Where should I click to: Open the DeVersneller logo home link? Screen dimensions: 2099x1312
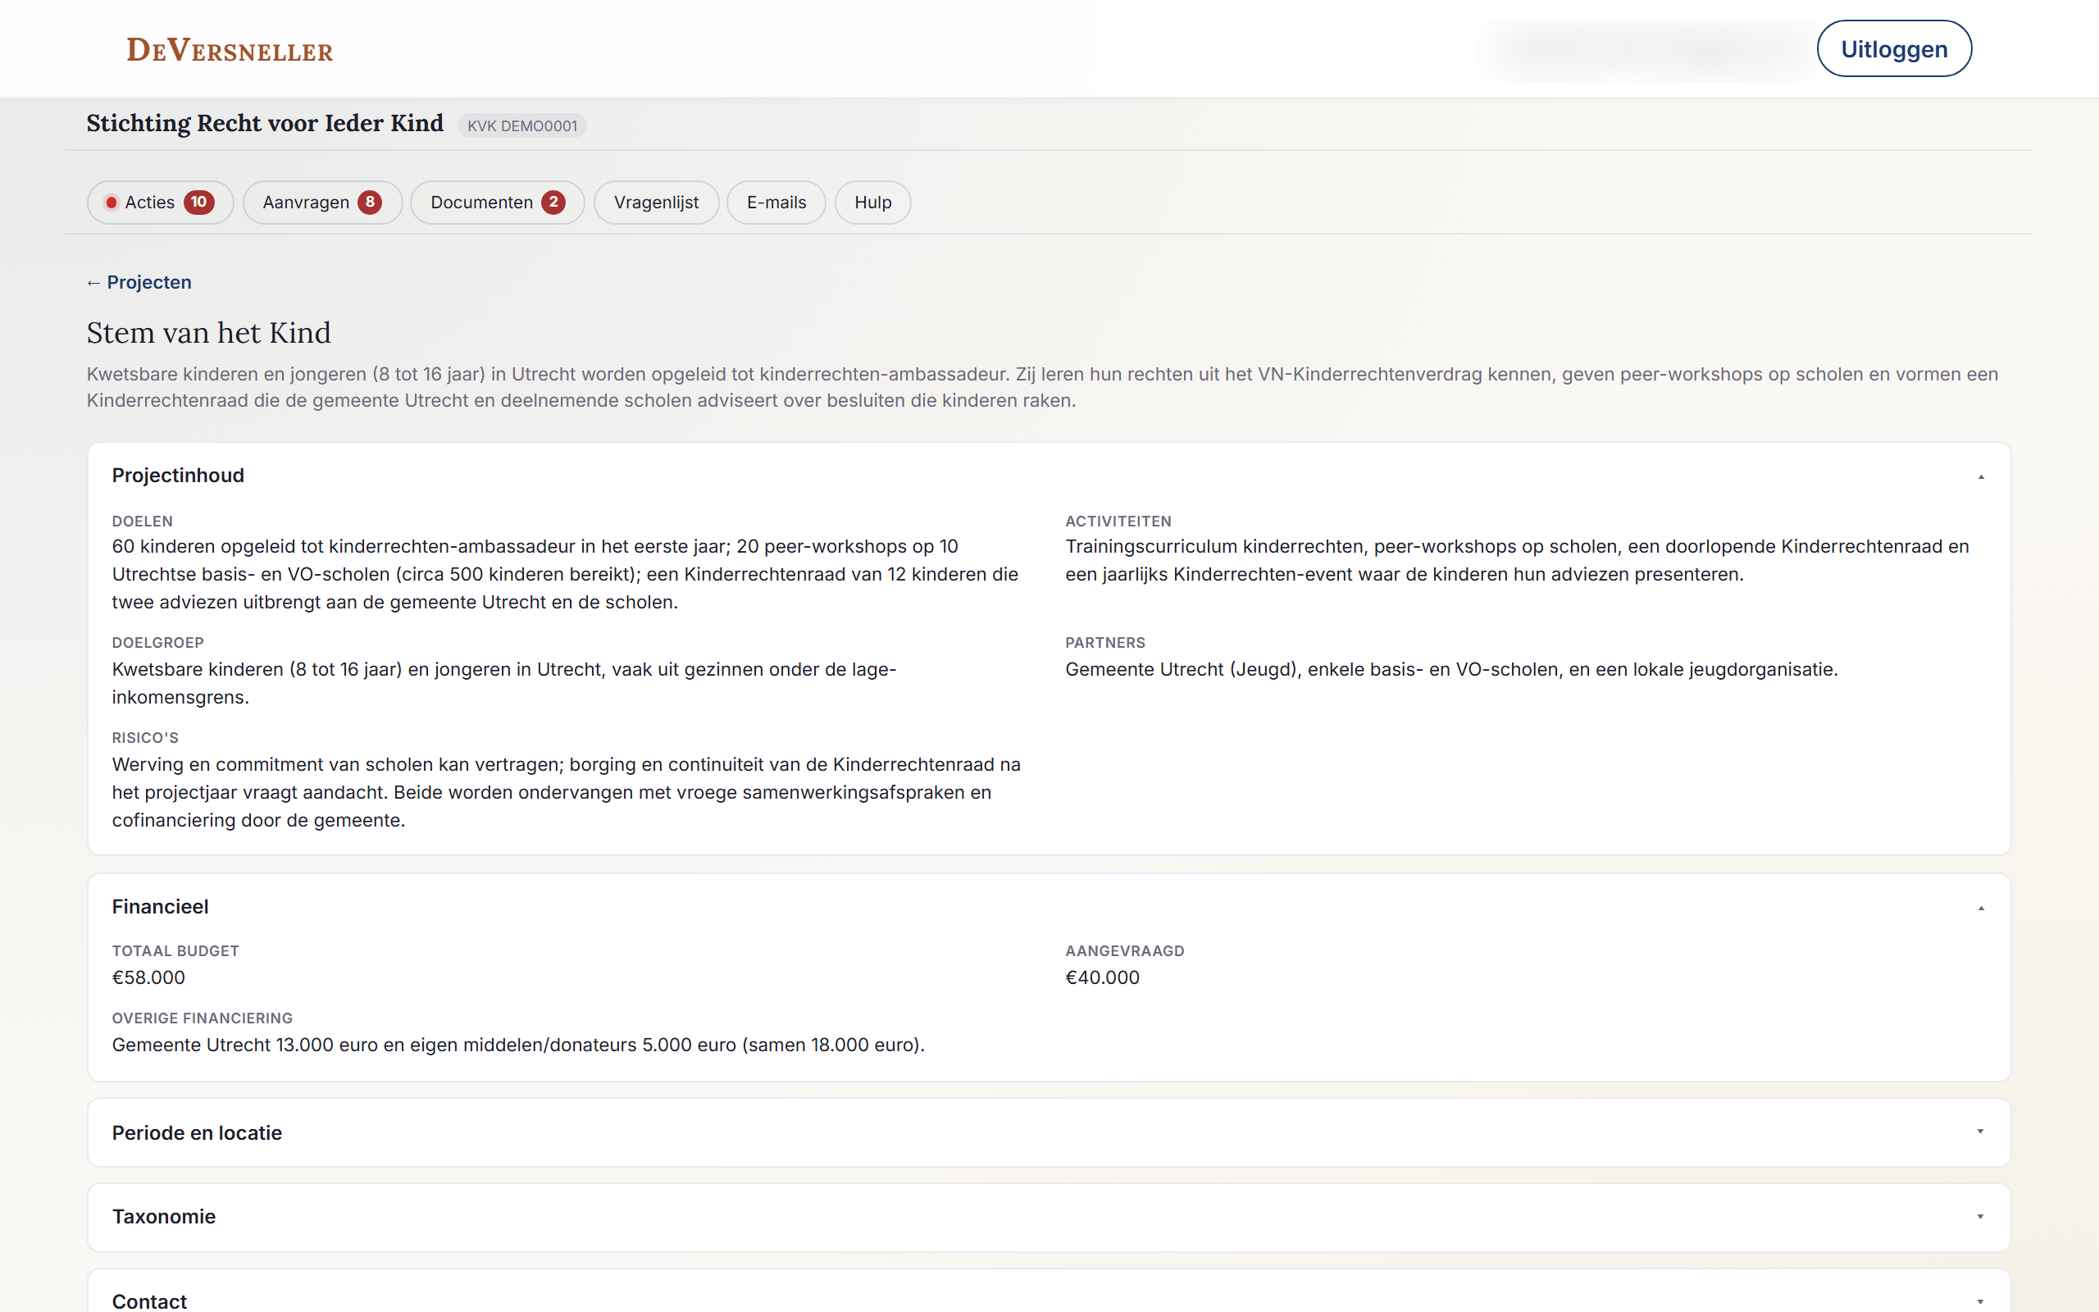[230, 50]
